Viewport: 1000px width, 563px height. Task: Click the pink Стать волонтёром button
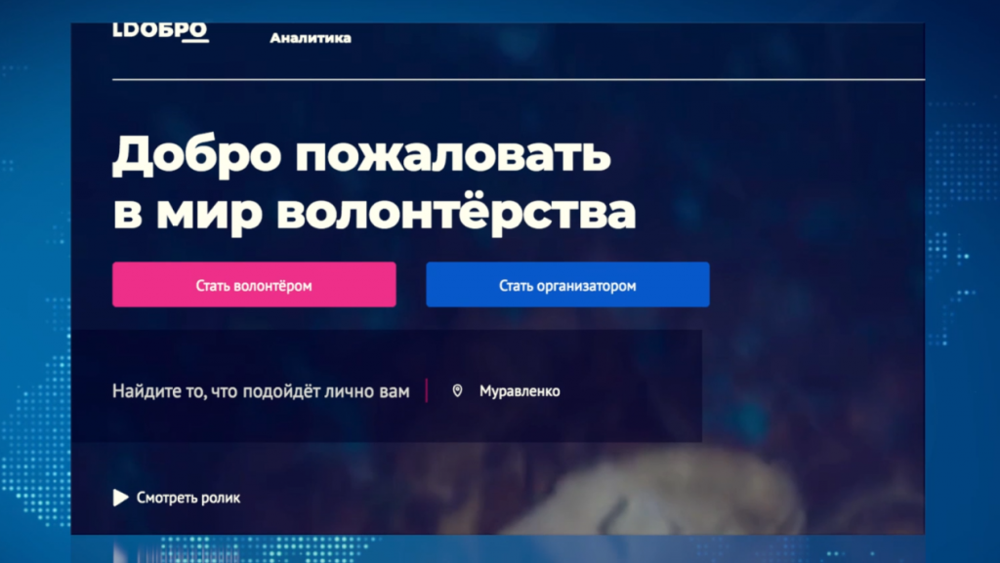click(x=255, y=285)
